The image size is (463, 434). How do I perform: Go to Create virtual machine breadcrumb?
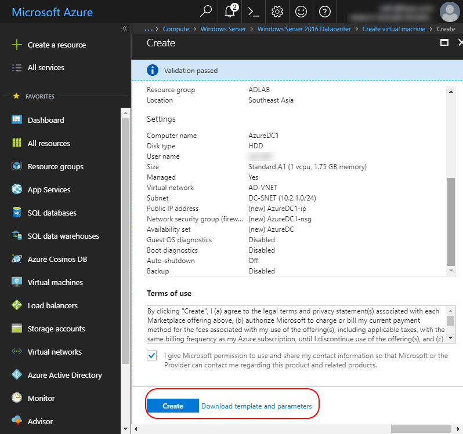tap(394, 29)
